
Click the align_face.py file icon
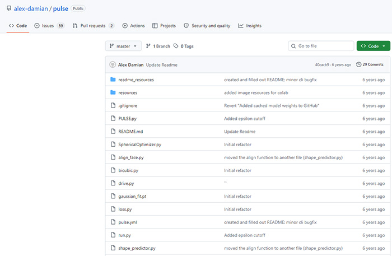click(113, 157)
